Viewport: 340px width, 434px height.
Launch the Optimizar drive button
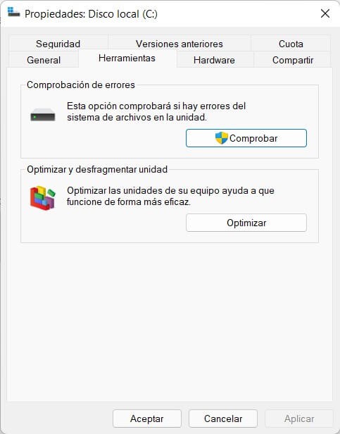coord(246,223)
